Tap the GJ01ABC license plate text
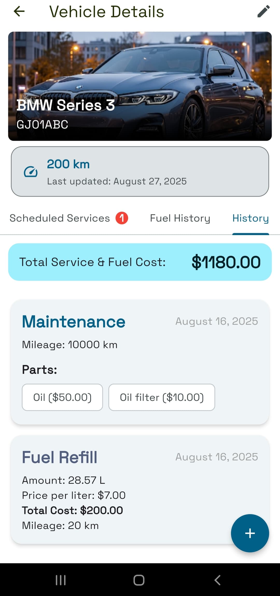The height and width of the screenshot is (596, 280). click(x=42, y=125)
